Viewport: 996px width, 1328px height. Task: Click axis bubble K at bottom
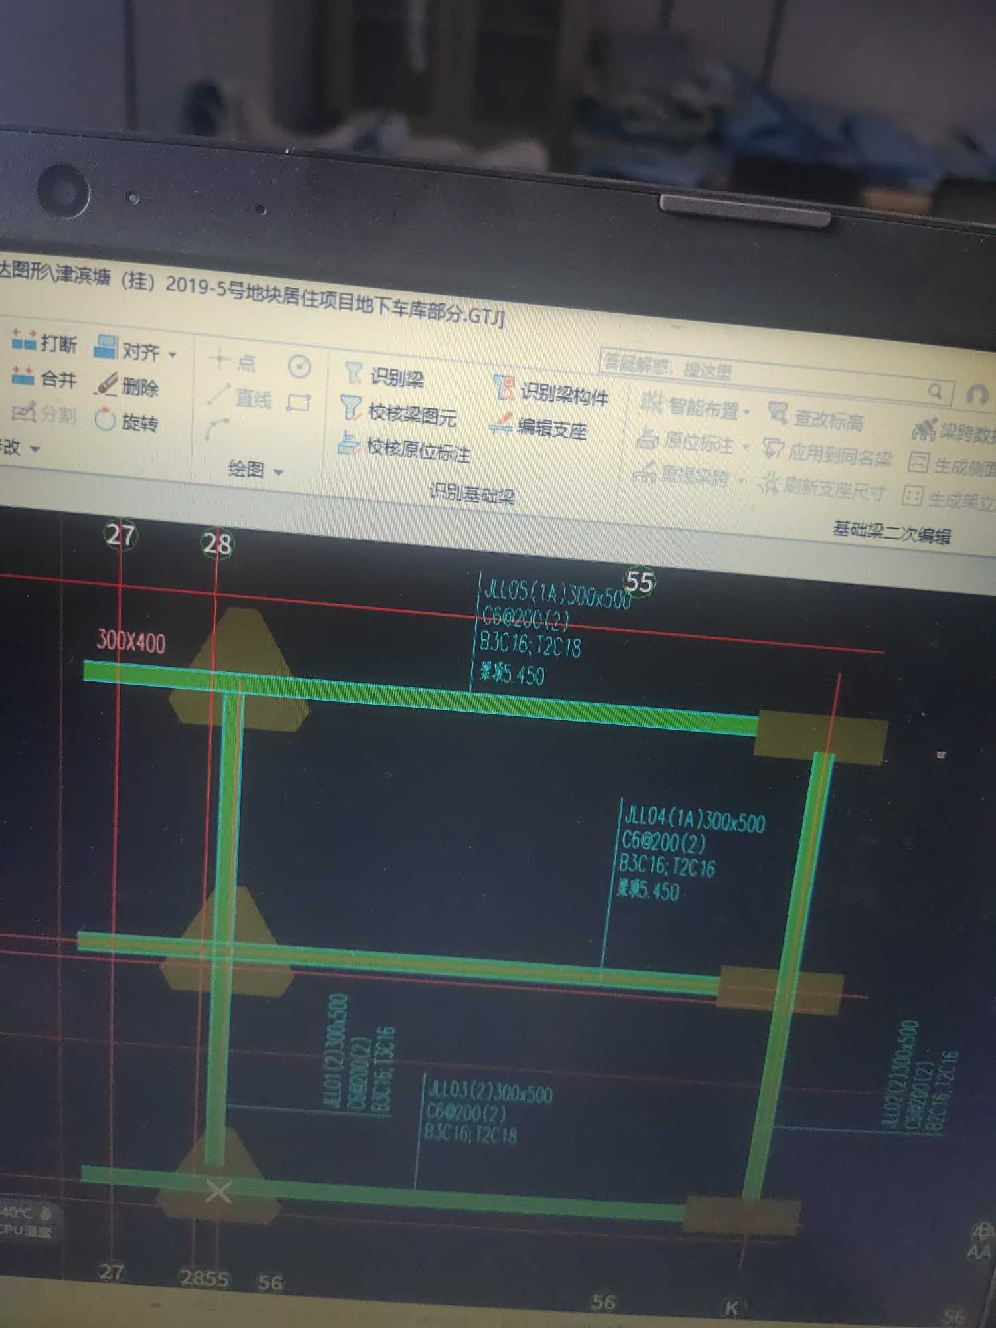pos(731,1308)
